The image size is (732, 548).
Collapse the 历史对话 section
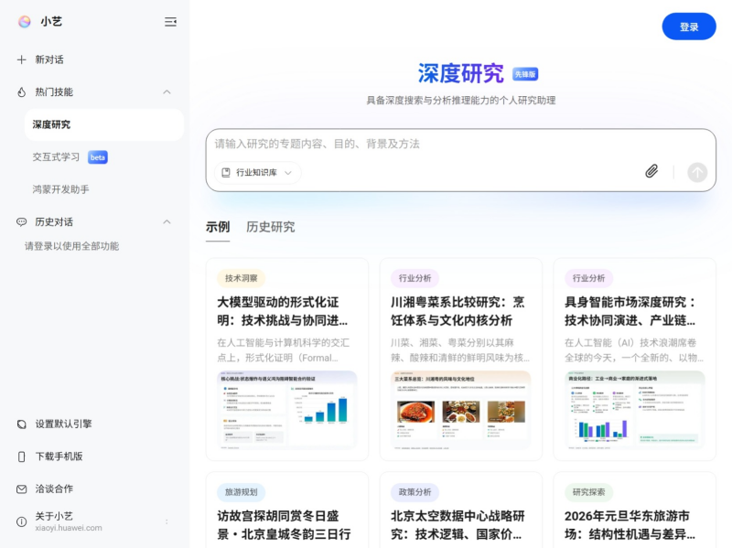pos(167,220)
